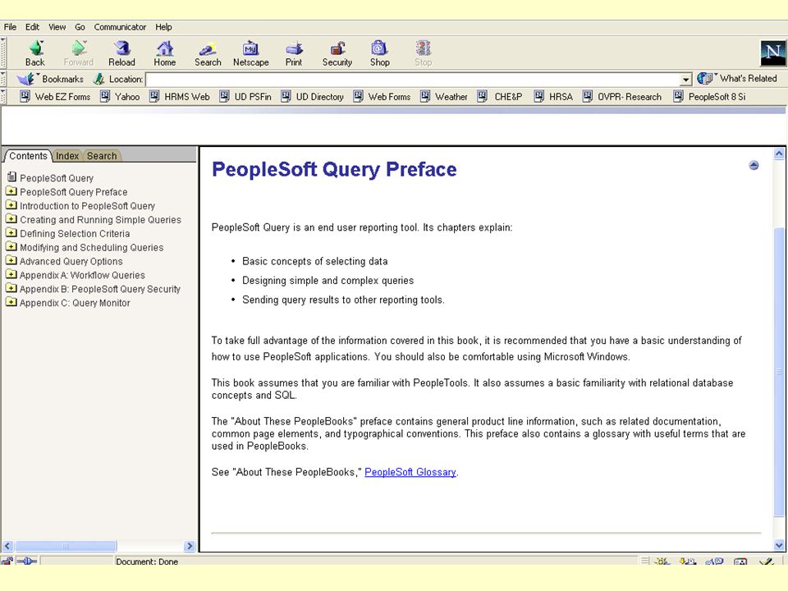The width and height of the screenshot is (788, 591).
Task: Expand Appendix C: Query Monitor node
Action: tap(11, 302)
